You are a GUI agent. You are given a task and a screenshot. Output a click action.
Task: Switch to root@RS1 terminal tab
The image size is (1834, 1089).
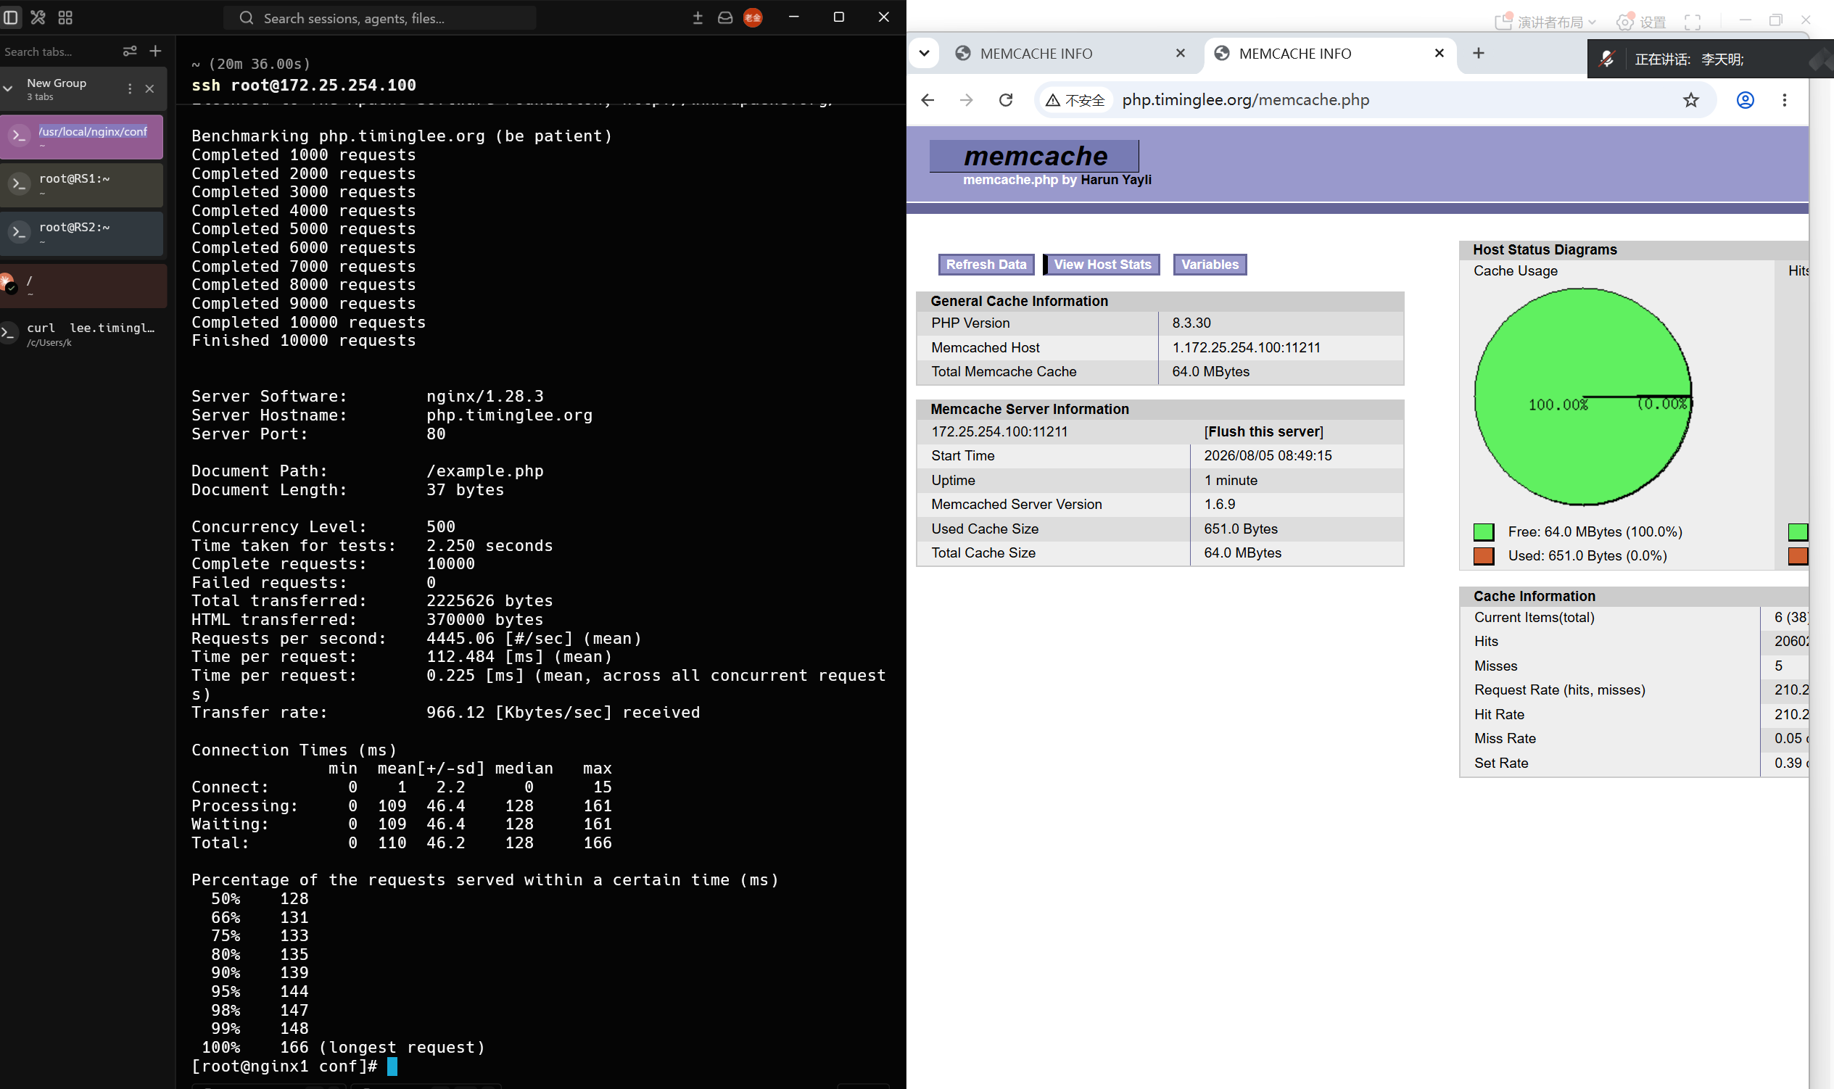click(x=81, y=185)
